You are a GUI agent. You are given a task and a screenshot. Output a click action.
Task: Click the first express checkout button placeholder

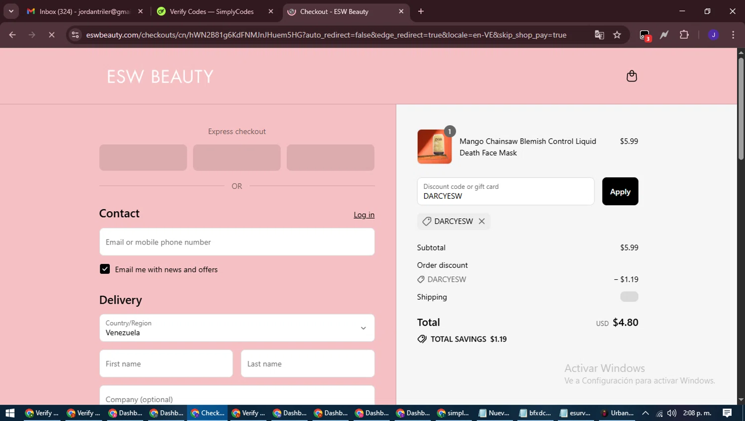click(143, 158)
